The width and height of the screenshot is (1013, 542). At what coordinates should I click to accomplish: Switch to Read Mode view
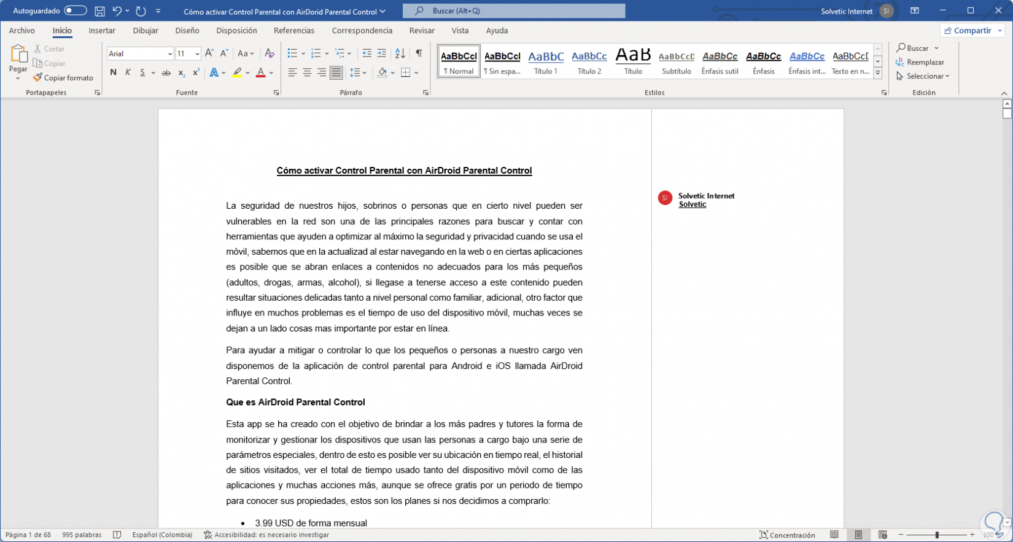pos(834,535)
